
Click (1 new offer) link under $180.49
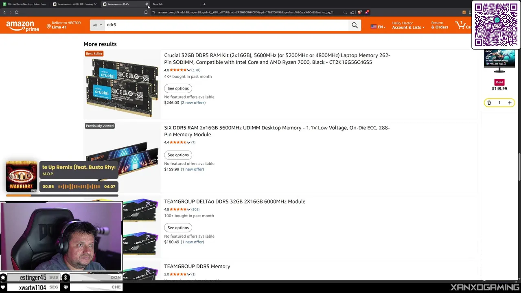192,242
